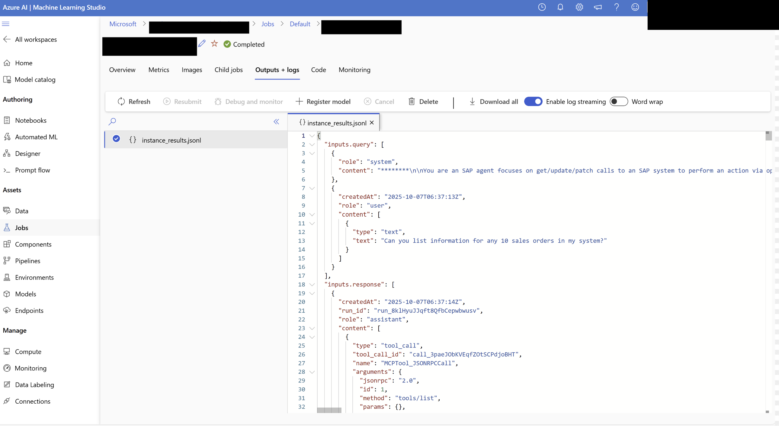779x426 pixels.
Task: Uncheck instance_results.jsonl file checkbox
Action: tap(116, 139)
